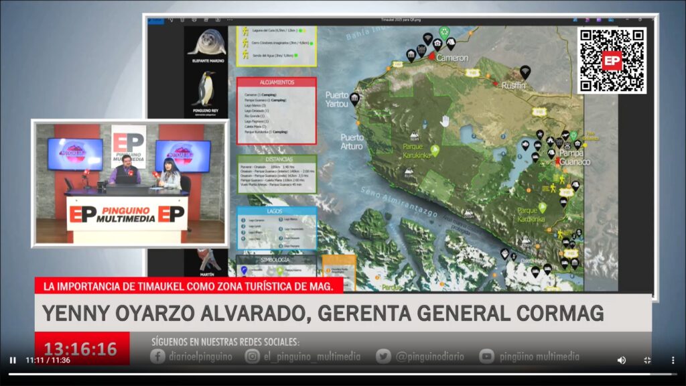The image size is (686, 386).
Task: Click the 'DISTANCIAS' panel header
Action: point(279,159)
